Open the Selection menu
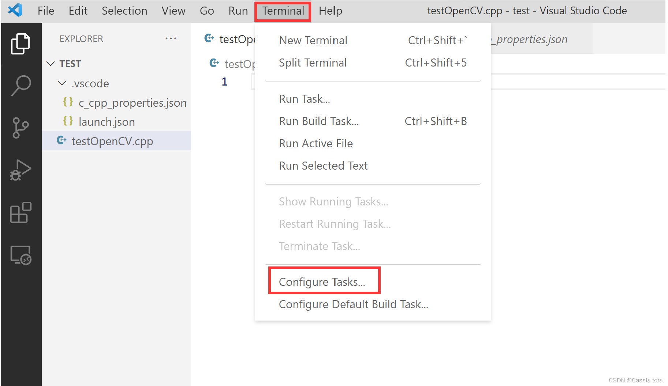This screenshot has height=386, width=668. tap(124, 11)
